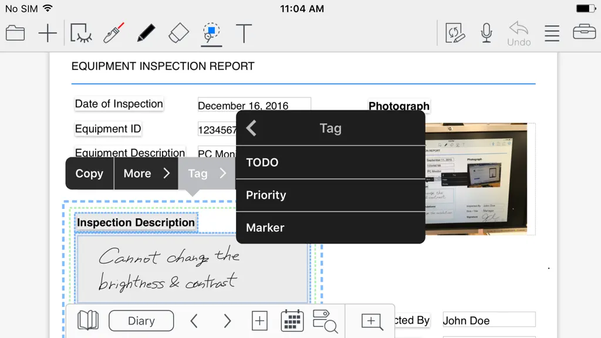Go to previous page arrow

[x=194, y=321]
